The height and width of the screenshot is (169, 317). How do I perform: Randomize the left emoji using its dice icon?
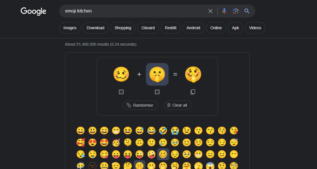pos(121,92)
